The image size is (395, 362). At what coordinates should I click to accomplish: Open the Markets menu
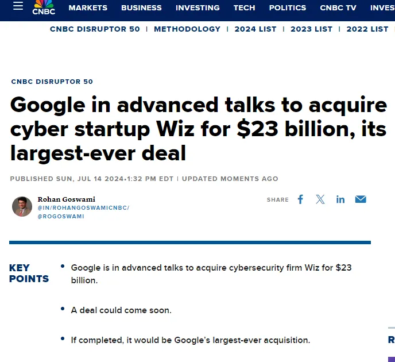[88, 7]
